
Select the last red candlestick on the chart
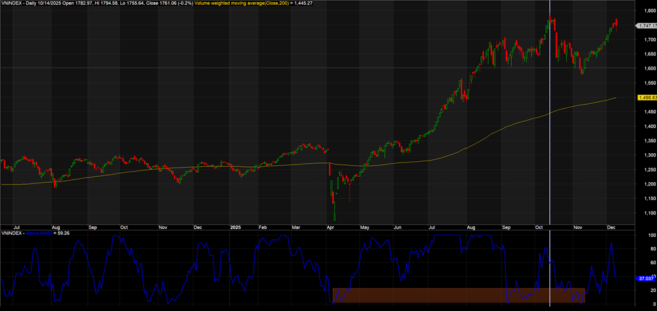coord(616,24)
